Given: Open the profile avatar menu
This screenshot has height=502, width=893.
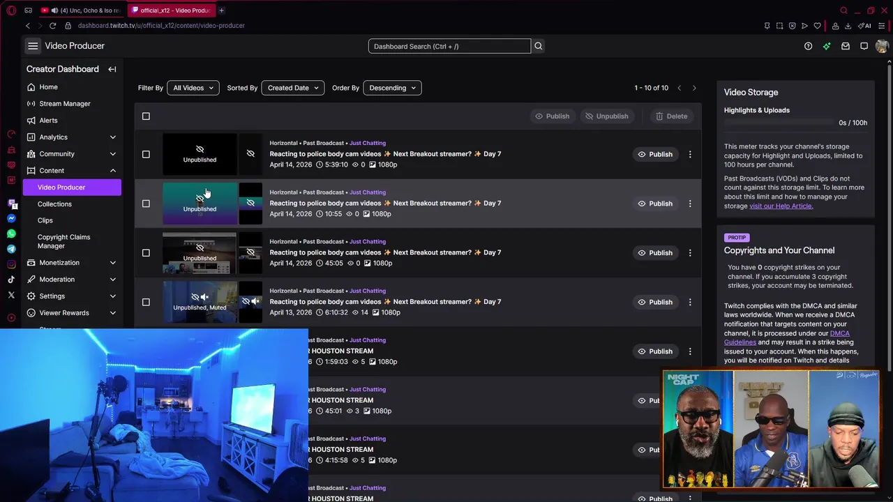Looking at the screenshot, I should 882,46.
